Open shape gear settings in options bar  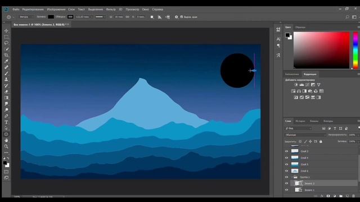click(176, 17)
